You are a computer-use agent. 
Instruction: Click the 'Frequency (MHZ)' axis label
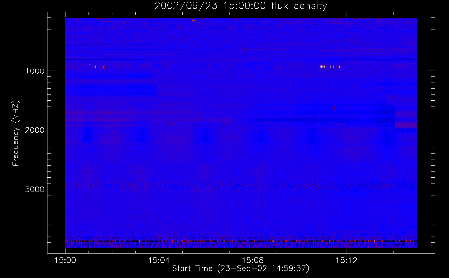pos(16,133)
